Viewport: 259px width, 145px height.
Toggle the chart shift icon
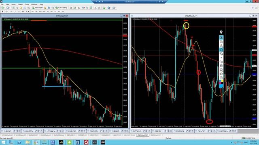(99, 8)
